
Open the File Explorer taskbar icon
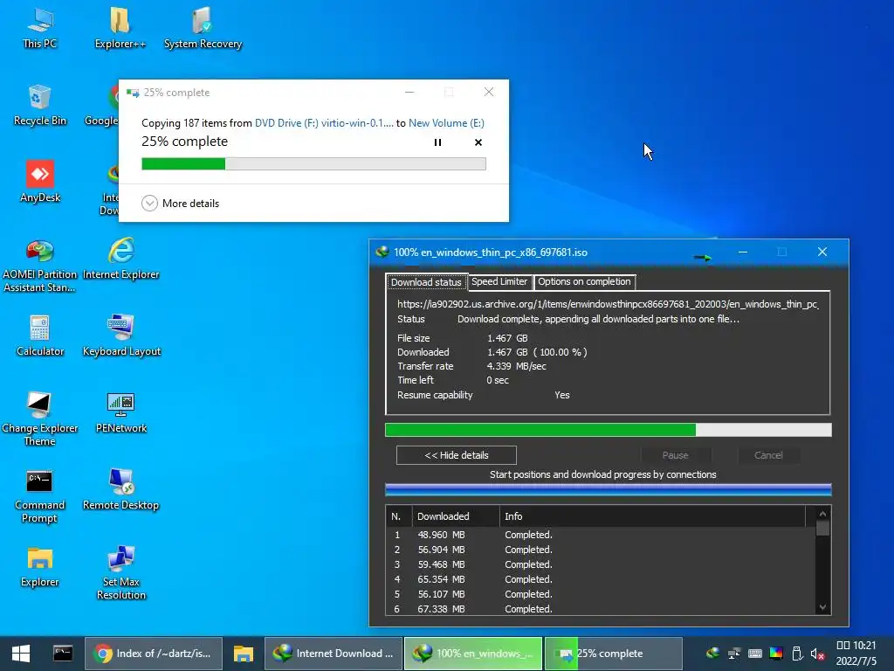[243, 654]
